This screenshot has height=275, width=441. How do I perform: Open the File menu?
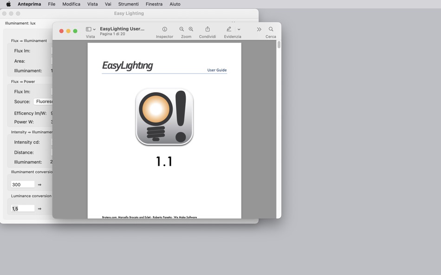coord(52,4)
